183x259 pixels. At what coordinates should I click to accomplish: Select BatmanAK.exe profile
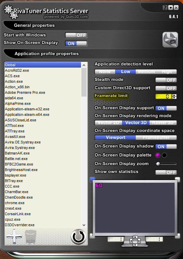[43, 153]
